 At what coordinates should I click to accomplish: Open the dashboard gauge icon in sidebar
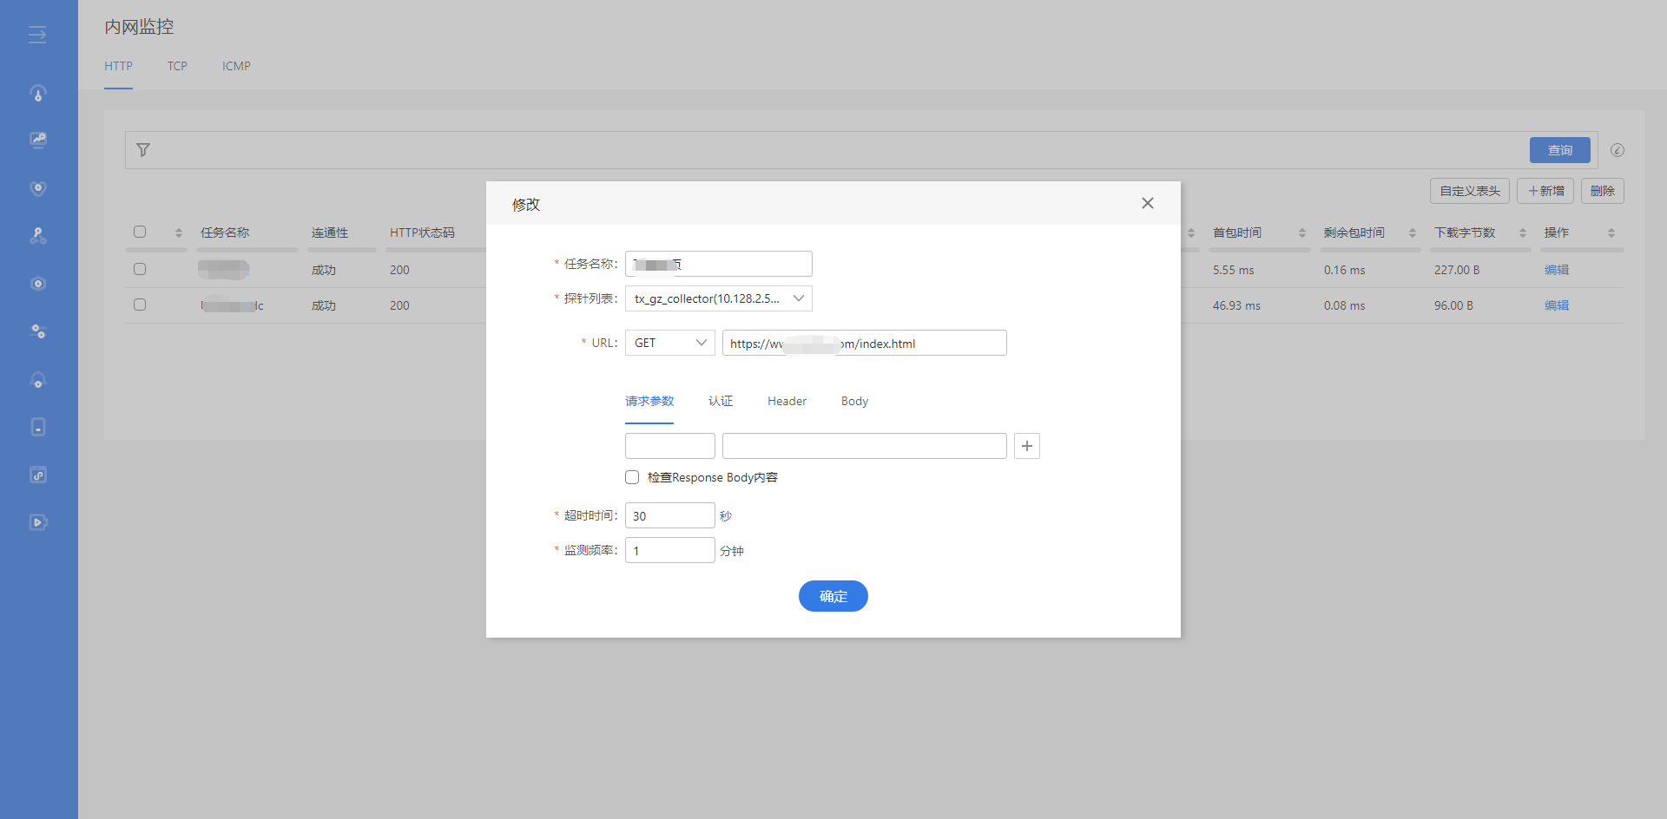pos(38,93)
